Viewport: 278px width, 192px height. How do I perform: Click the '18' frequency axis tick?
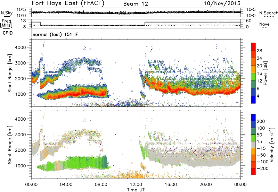tap(23, 21)
